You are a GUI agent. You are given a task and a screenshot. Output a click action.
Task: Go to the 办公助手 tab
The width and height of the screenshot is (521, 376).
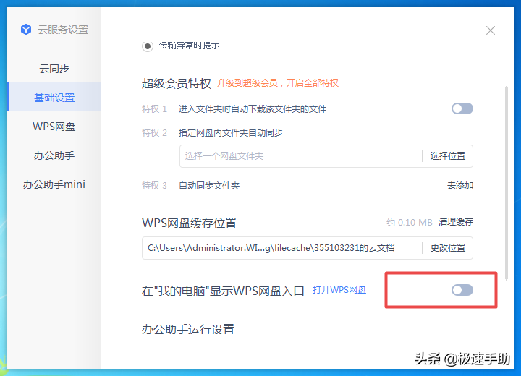54,155
